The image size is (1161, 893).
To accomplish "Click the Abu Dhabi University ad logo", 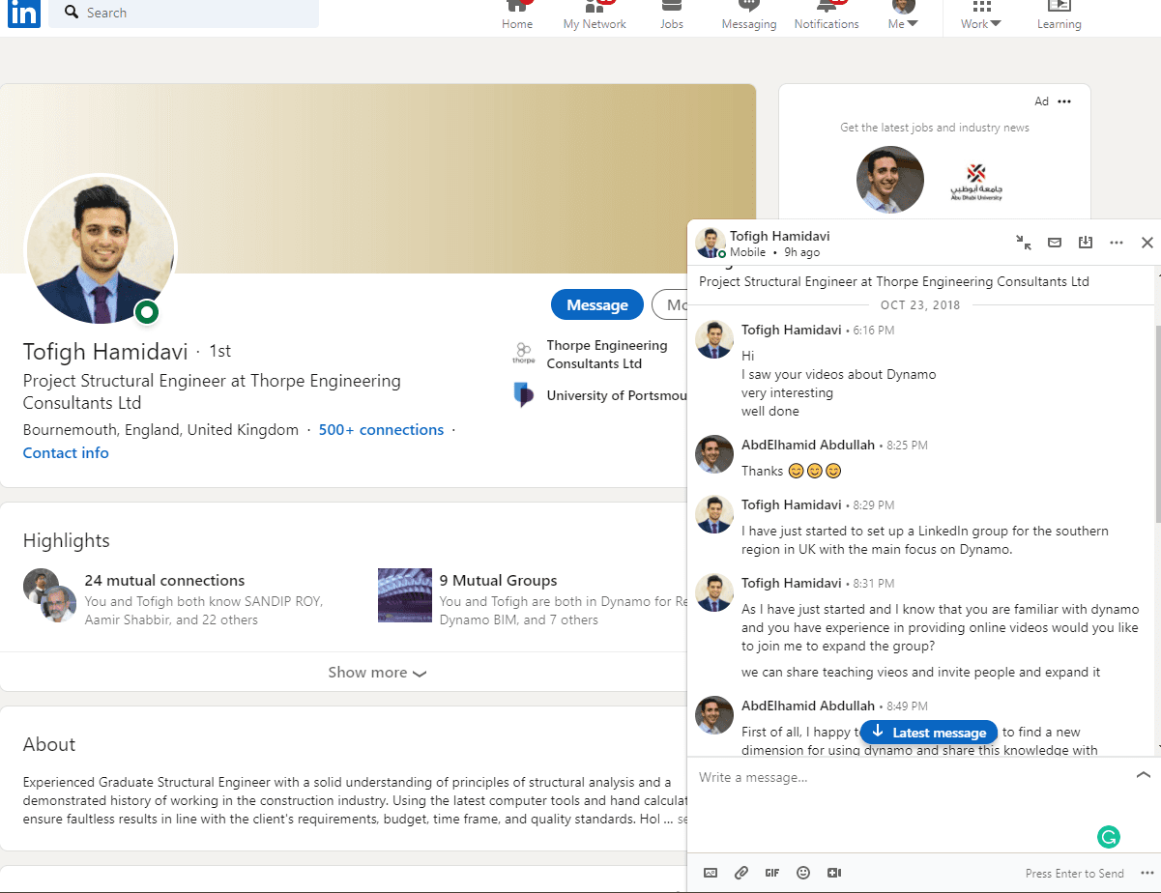I will tap(976, 181).
